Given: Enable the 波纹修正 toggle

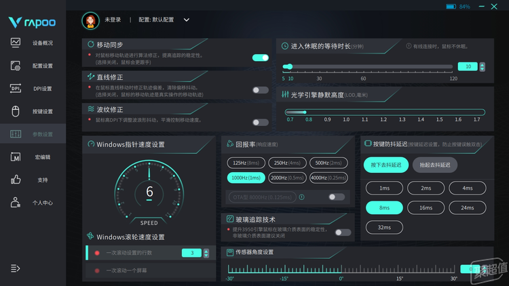Looking at the screenshot, I should point(261,122).
